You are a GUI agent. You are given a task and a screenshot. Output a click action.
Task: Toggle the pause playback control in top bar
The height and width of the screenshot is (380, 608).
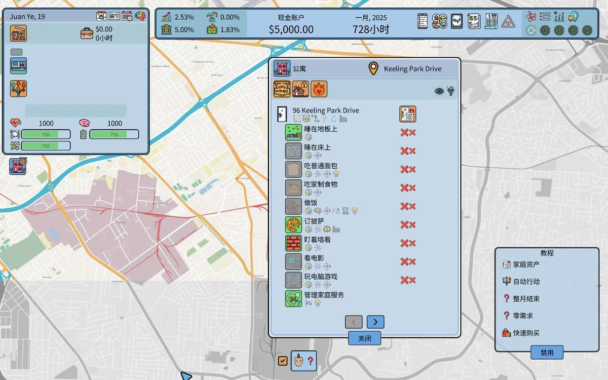[x=531, y=30]
